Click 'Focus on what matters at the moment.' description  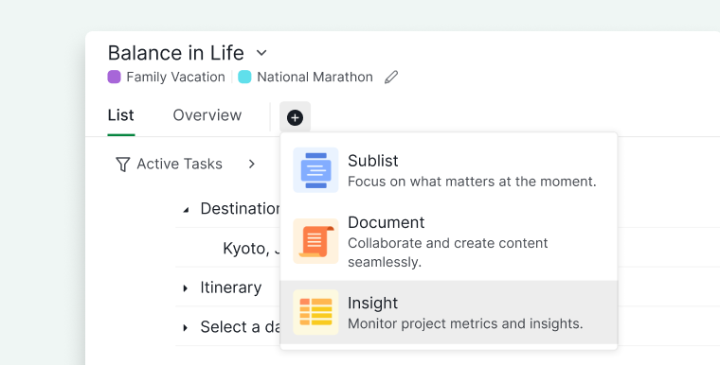tap(472, 182)
